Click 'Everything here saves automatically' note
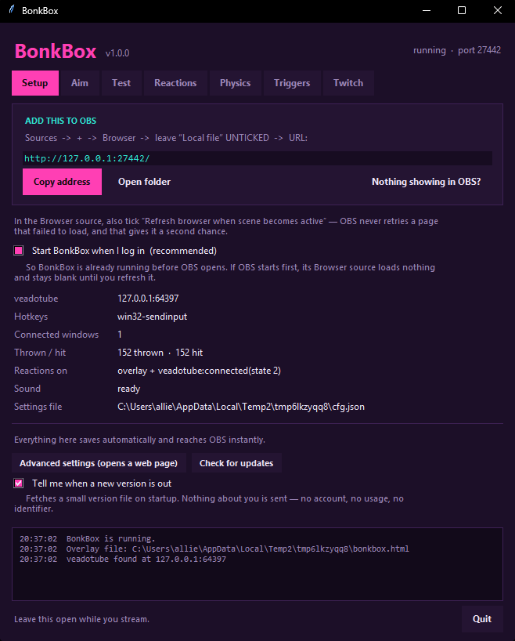The image size is (515, 641). pos(139,440)
